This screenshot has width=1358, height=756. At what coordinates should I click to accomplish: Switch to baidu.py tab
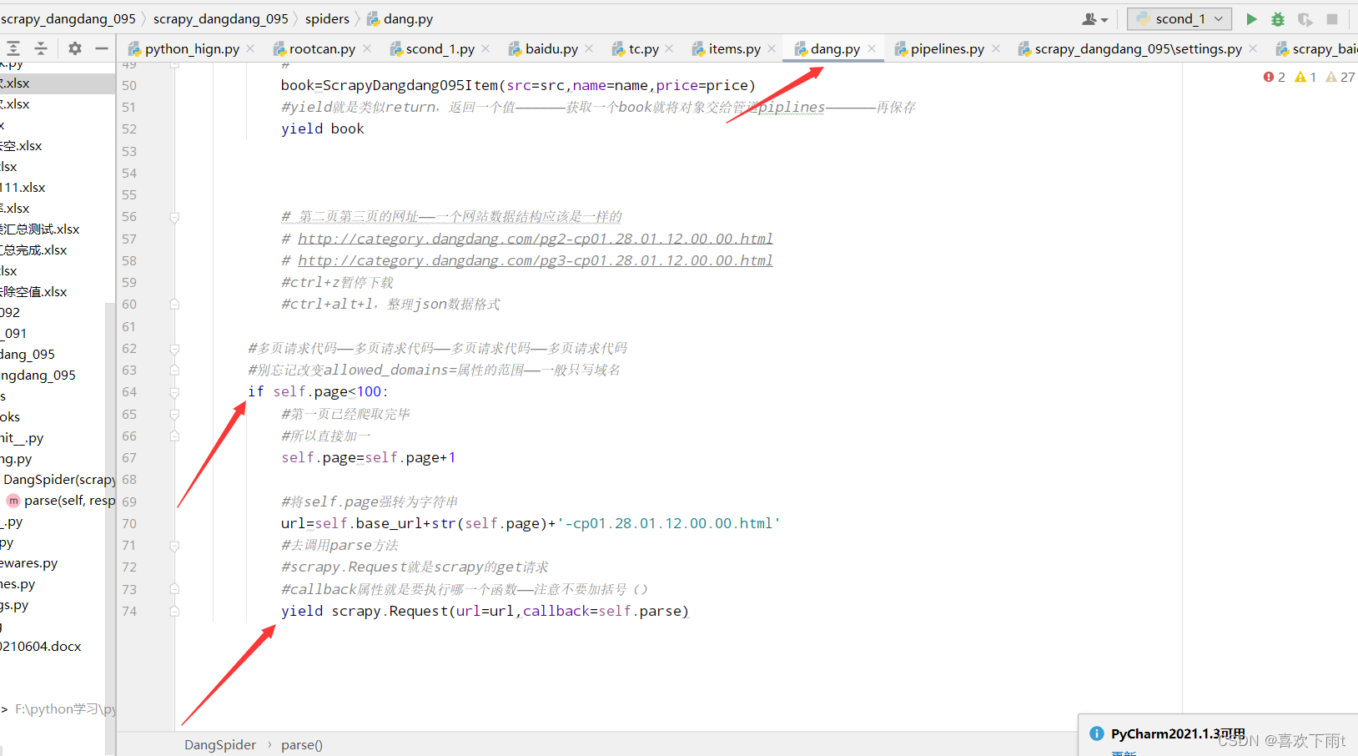click(x=551, y=49)
